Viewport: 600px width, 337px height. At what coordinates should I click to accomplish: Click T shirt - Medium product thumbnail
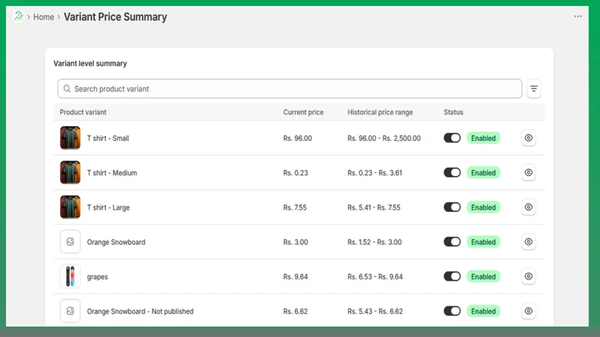click(70, 173)
